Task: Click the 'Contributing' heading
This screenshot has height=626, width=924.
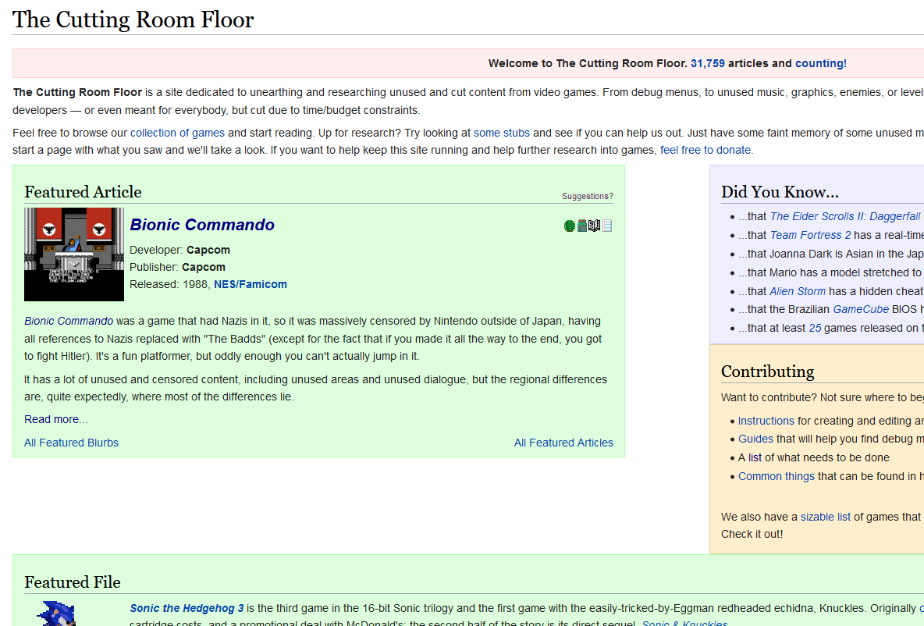Action: tap(767, 372)
